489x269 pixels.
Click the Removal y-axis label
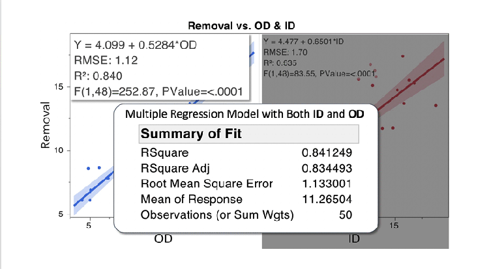pos(46,126)
